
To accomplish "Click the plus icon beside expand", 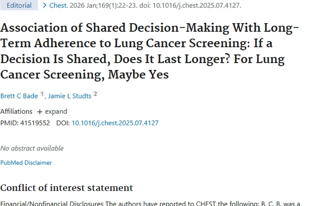I will (40, 112).
